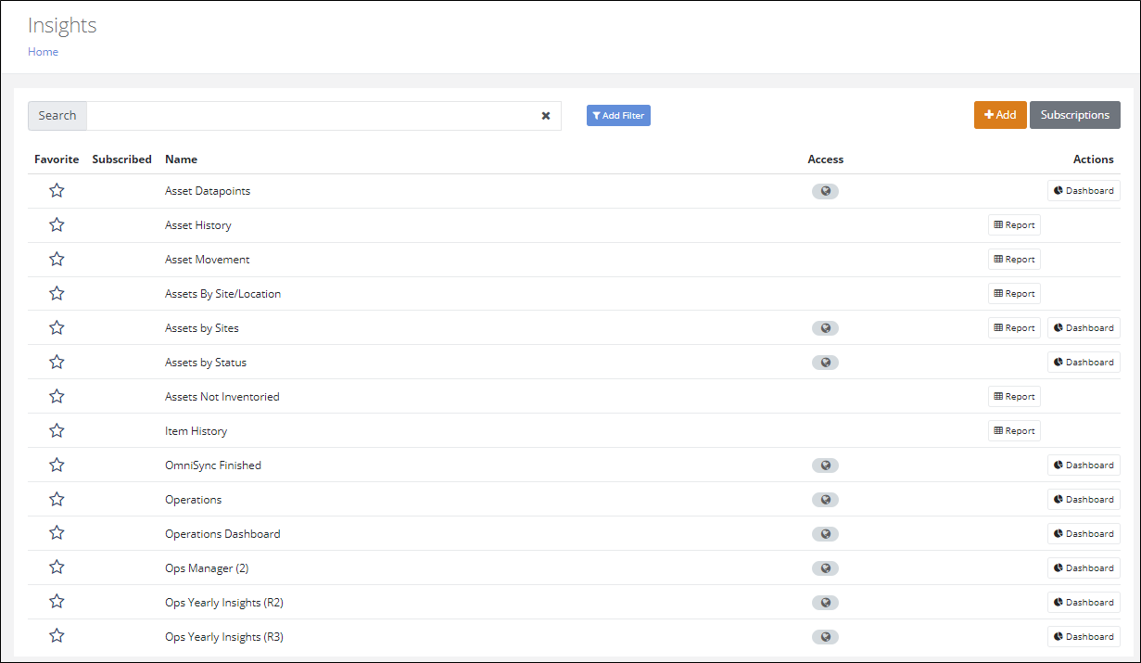Click globe access icon for Operations Dashboard
The height and width of the screenshot is (663, 1141).
825,534
